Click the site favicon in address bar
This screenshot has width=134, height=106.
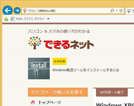point(25,11)
